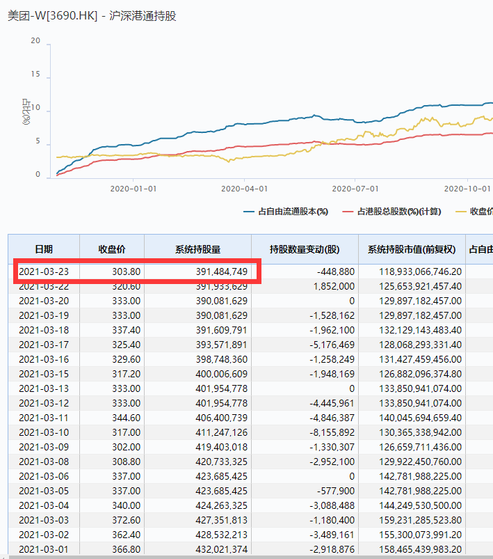Image resolution: width=493 pixels, height=559 pixels.
Task: Select the change value -4,445,961
Action: click(x=332, y=403)
